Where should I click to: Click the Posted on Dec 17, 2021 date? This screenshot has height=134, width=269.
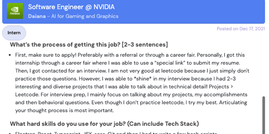pyautogui.click(x=241, y=29)
